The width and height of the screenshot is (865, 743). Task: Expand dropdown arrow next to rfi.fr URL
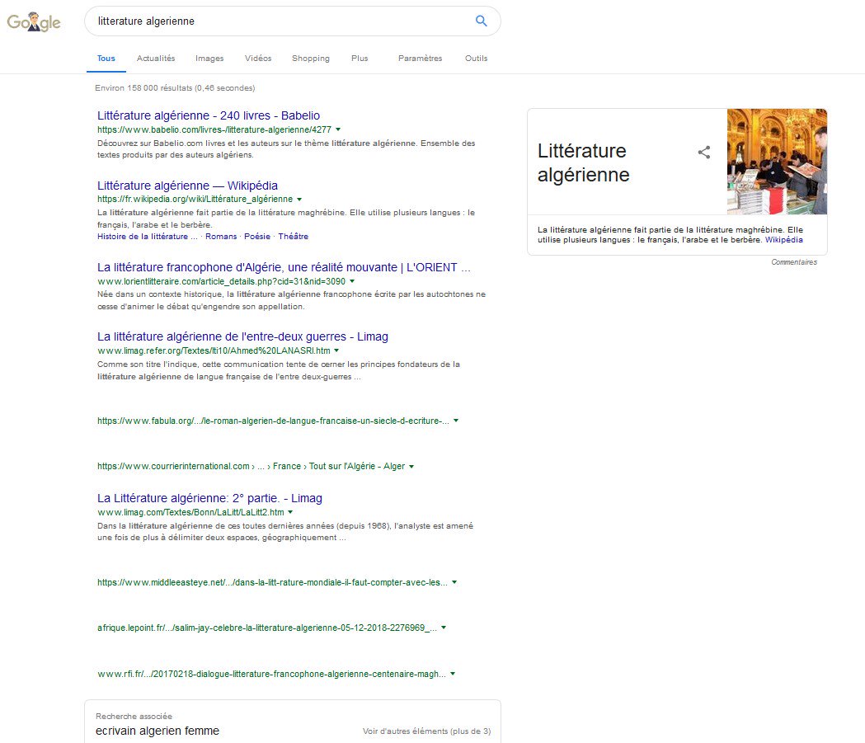453,674
